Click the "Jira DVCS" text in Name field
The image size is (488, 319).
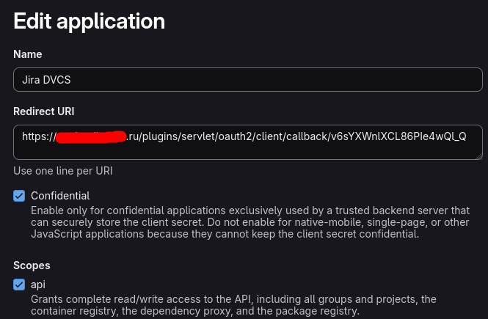point(46,80)
